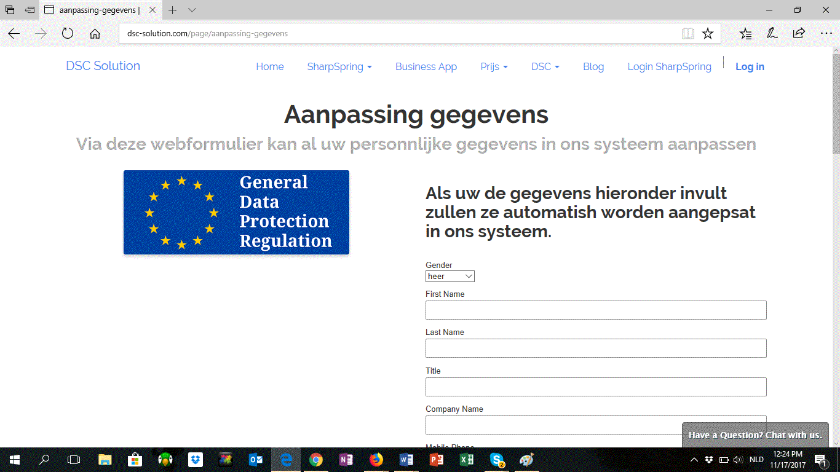
Task: Share the current webpage
Action: [798, 34]
